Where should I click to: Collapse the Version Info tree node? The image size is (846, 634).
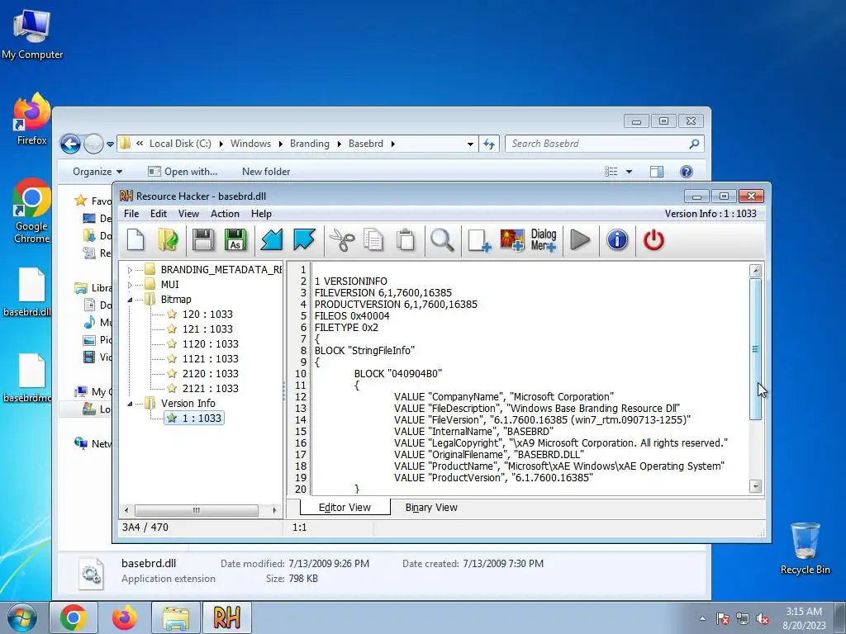point(130,403)
